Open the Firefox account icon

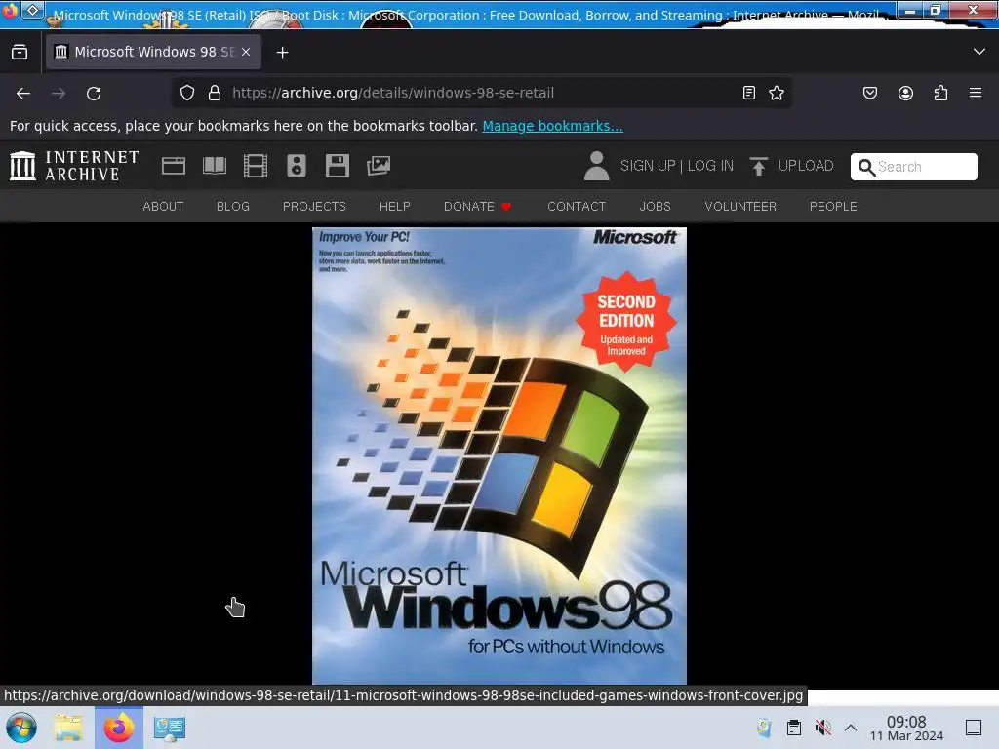point(905,93)
